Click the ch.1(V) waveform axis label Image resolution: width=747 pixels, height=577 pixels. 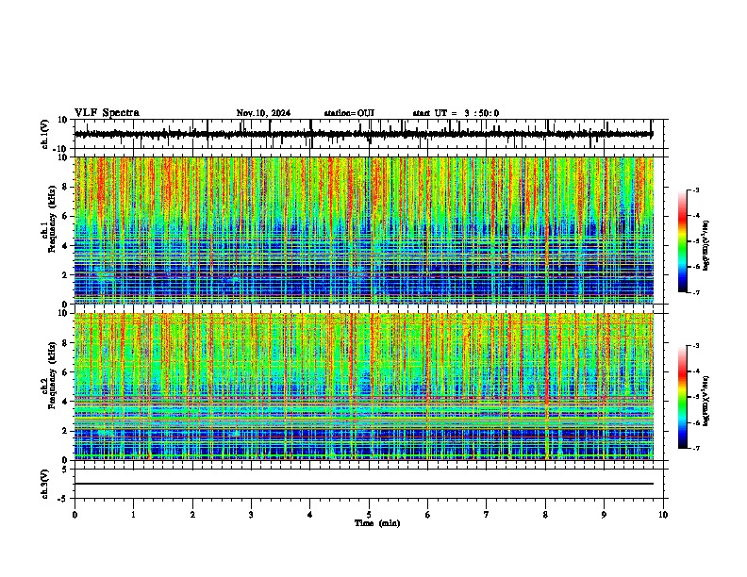tap(45, 134)
